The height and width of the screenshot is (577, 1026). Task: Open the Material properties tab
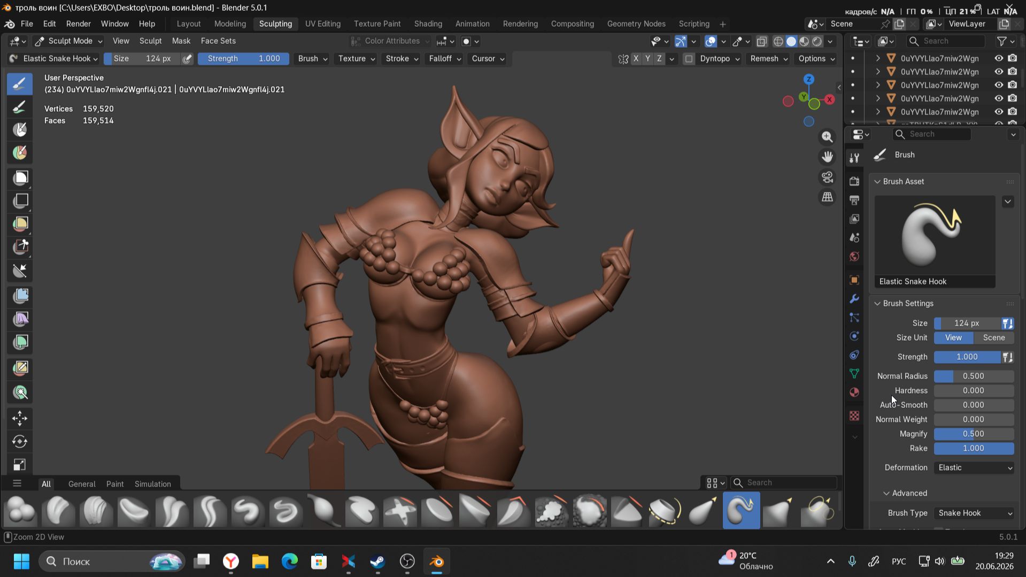[x=854, y=393]
